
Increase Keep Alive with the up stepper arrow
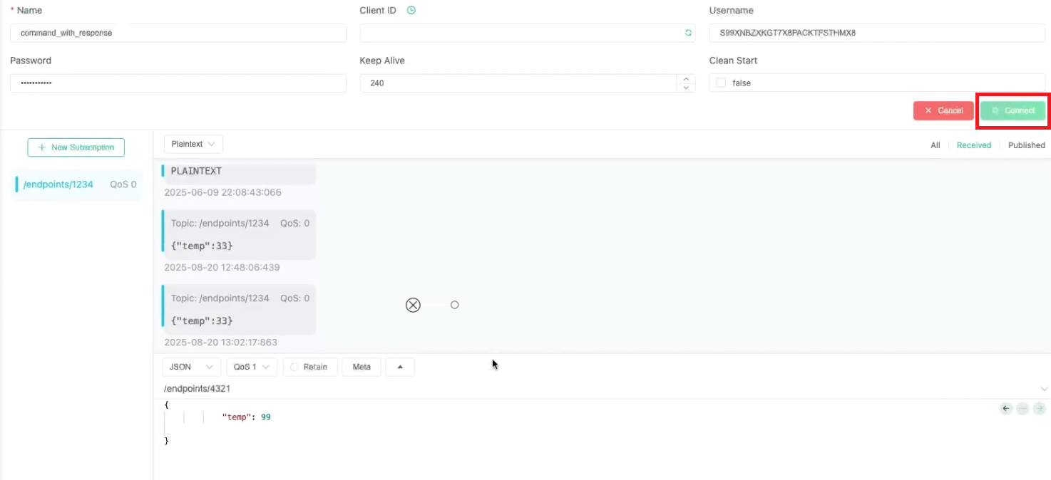tap(686, 79)
